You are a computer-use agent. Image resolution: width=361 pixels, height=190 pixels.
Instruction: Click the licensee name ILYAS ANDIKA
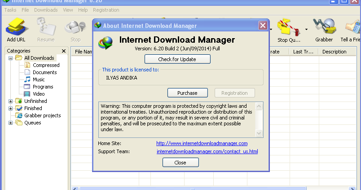click(x=122, y=78)
